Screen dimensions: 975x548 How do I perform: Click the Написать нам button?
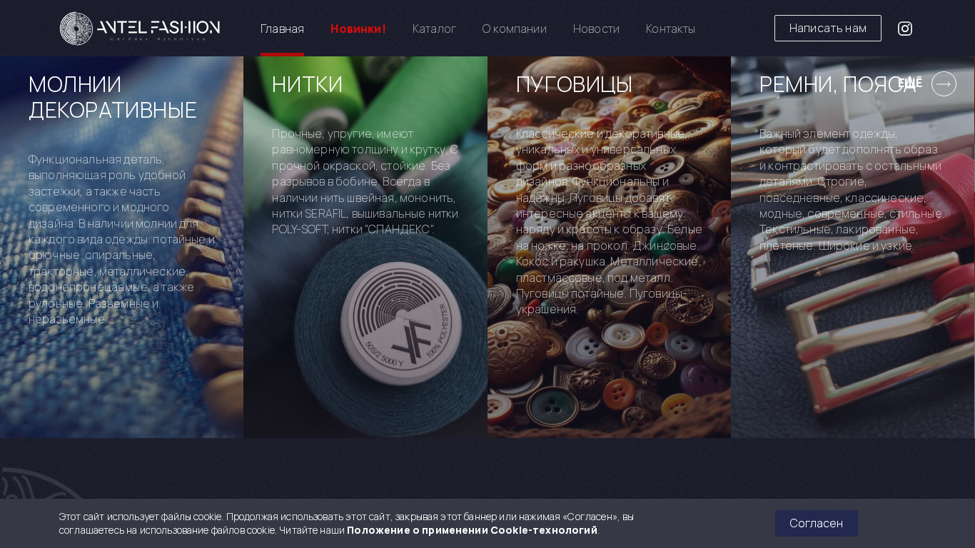[828, 29]
